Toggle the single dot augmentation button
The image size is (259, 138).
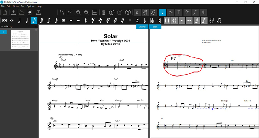(x=182, y=21)
